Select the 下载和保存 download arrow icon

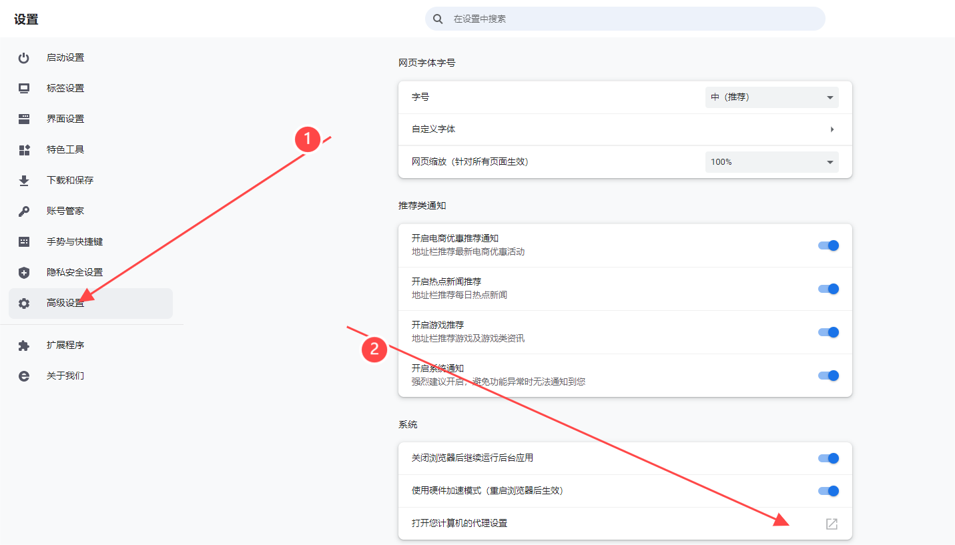click(24, 179)
